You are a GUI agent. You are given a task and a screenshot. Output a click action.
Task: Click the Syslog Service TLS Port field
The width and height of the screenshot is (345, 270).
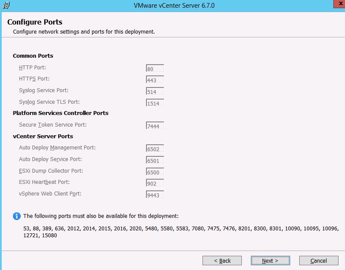[x=155, y=103]
